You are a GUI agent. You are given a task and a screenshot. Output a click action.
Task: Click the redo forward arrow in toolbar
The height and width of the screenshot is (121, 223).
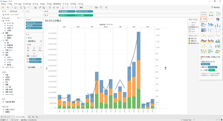point(12,7)
